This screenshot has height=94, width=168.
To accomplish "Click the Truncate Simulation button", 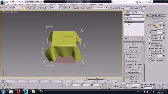I will (x=133, y=73).
